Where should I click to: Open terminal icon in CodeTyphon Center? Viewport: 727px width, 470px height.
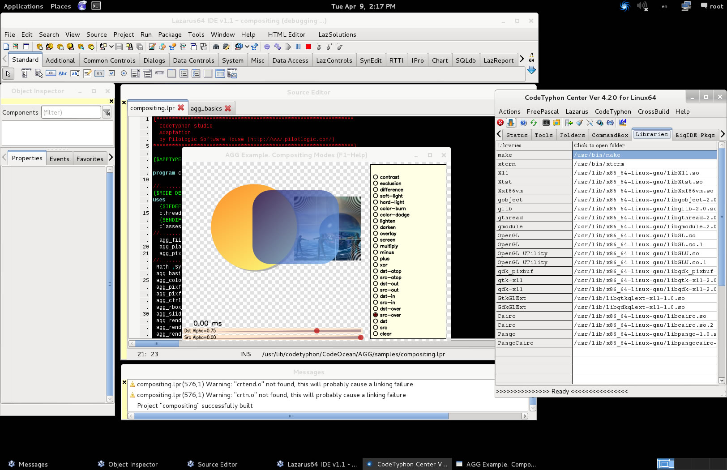546,123
